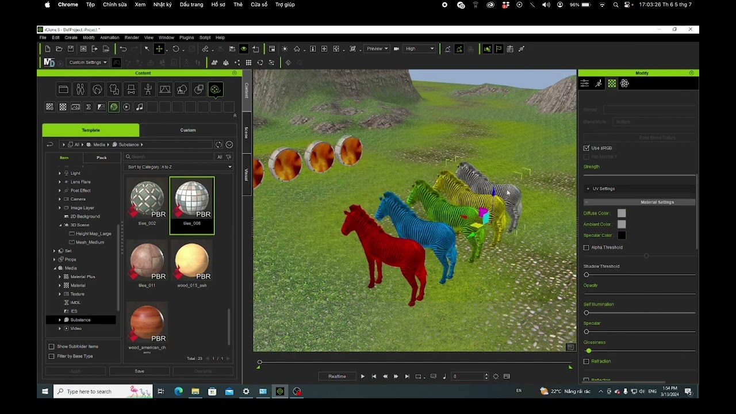This screenshot has width=736, height=414.
Task: Open the Preview render mode dropdown
Action: click(377, 49)
